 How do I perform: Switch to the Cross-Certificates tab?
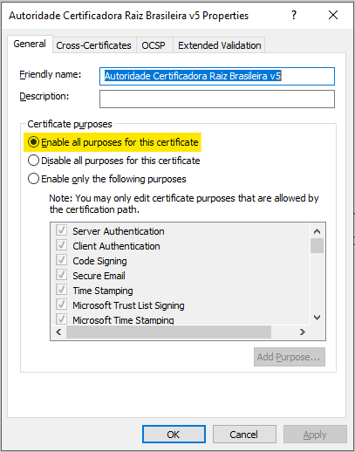coord(93,45)
